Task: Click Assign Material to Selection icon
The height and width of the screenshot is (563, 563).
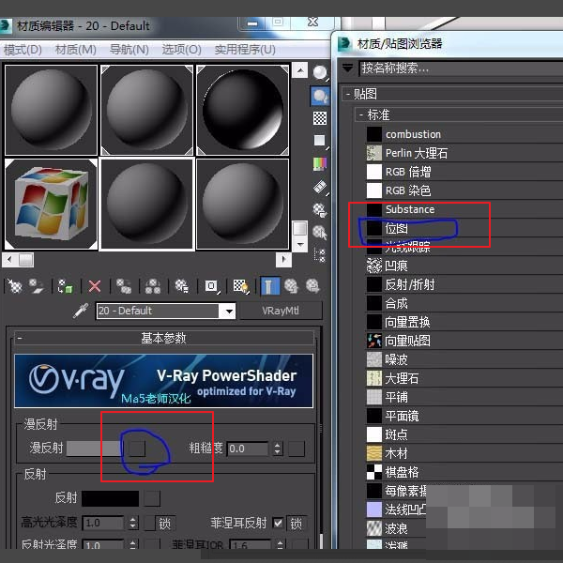Action: click(x=66, y=286)
